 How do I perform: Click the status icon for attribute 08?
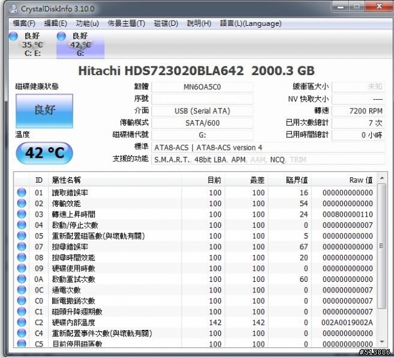pyautogui.click(x=22, y=257)
